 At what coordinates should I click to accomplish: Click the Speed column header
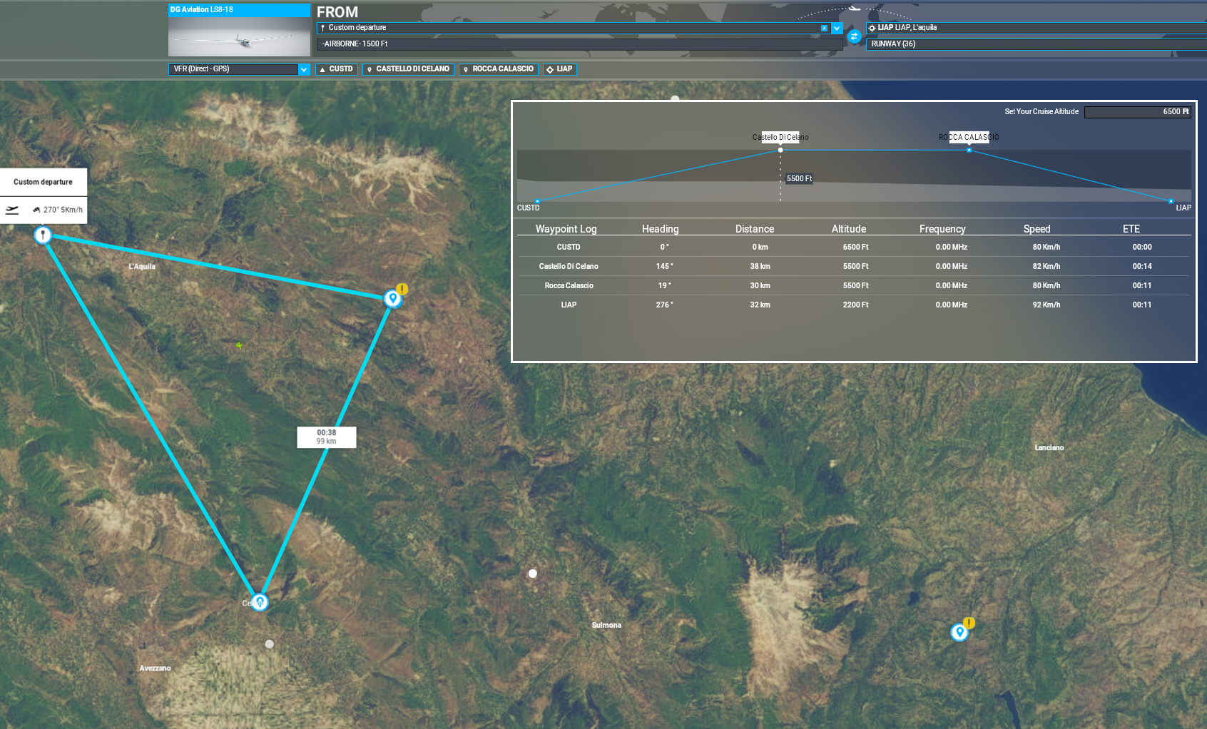[1037, 229]
